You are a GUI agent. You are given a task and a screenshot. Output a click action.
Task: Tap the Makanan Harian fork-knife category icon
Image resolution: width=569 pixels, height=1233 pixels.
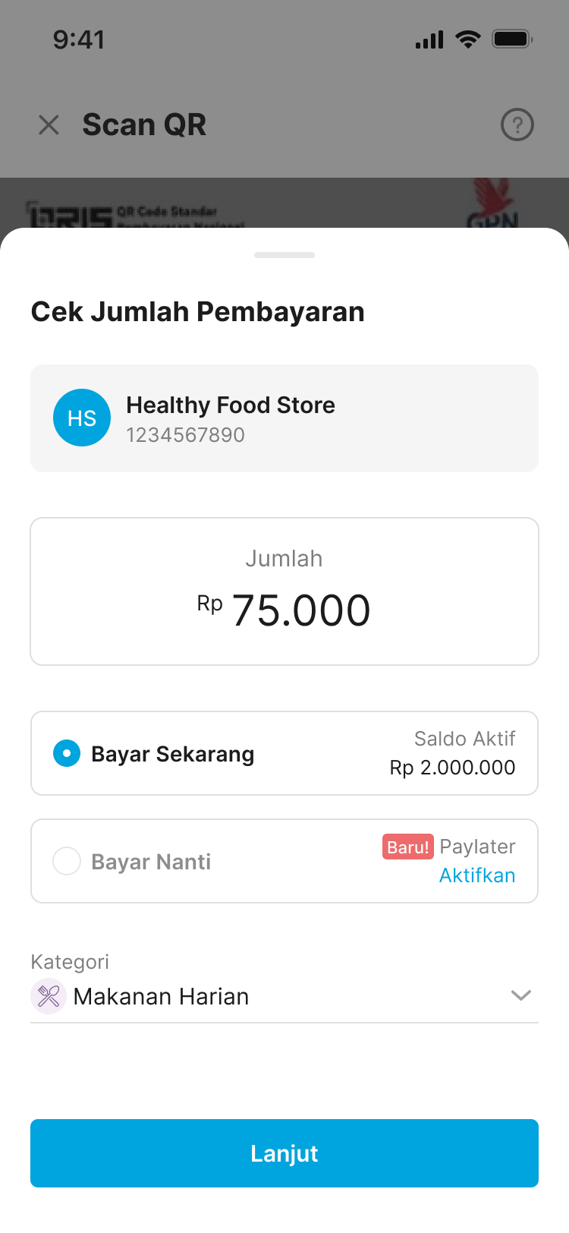pyautogui.click(x=49, y=996)
